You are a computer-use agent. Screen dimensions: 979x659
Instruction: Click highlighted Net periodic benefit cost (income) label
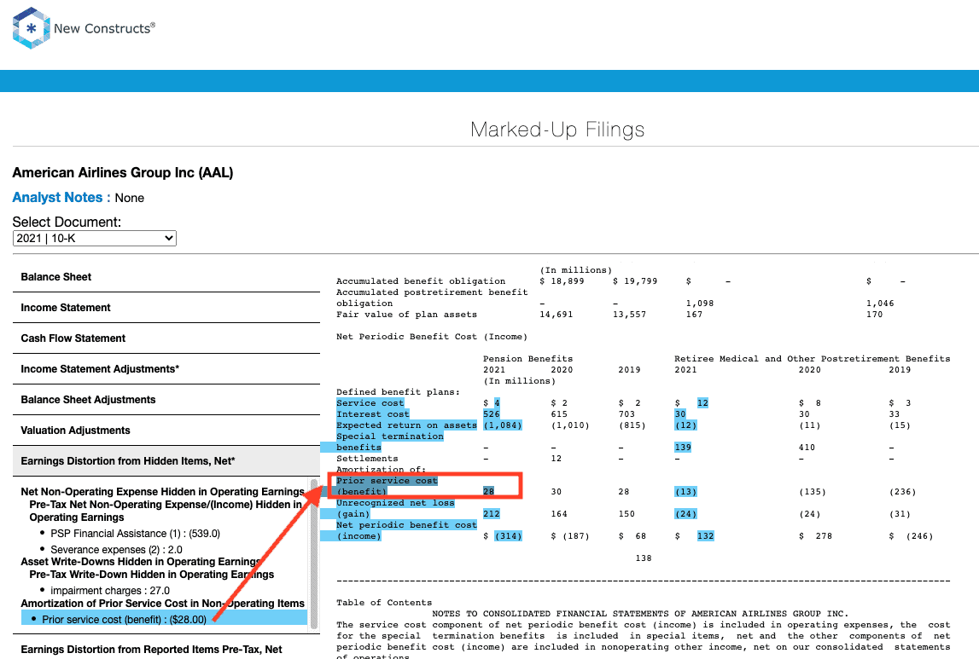(x=406, y=530)
